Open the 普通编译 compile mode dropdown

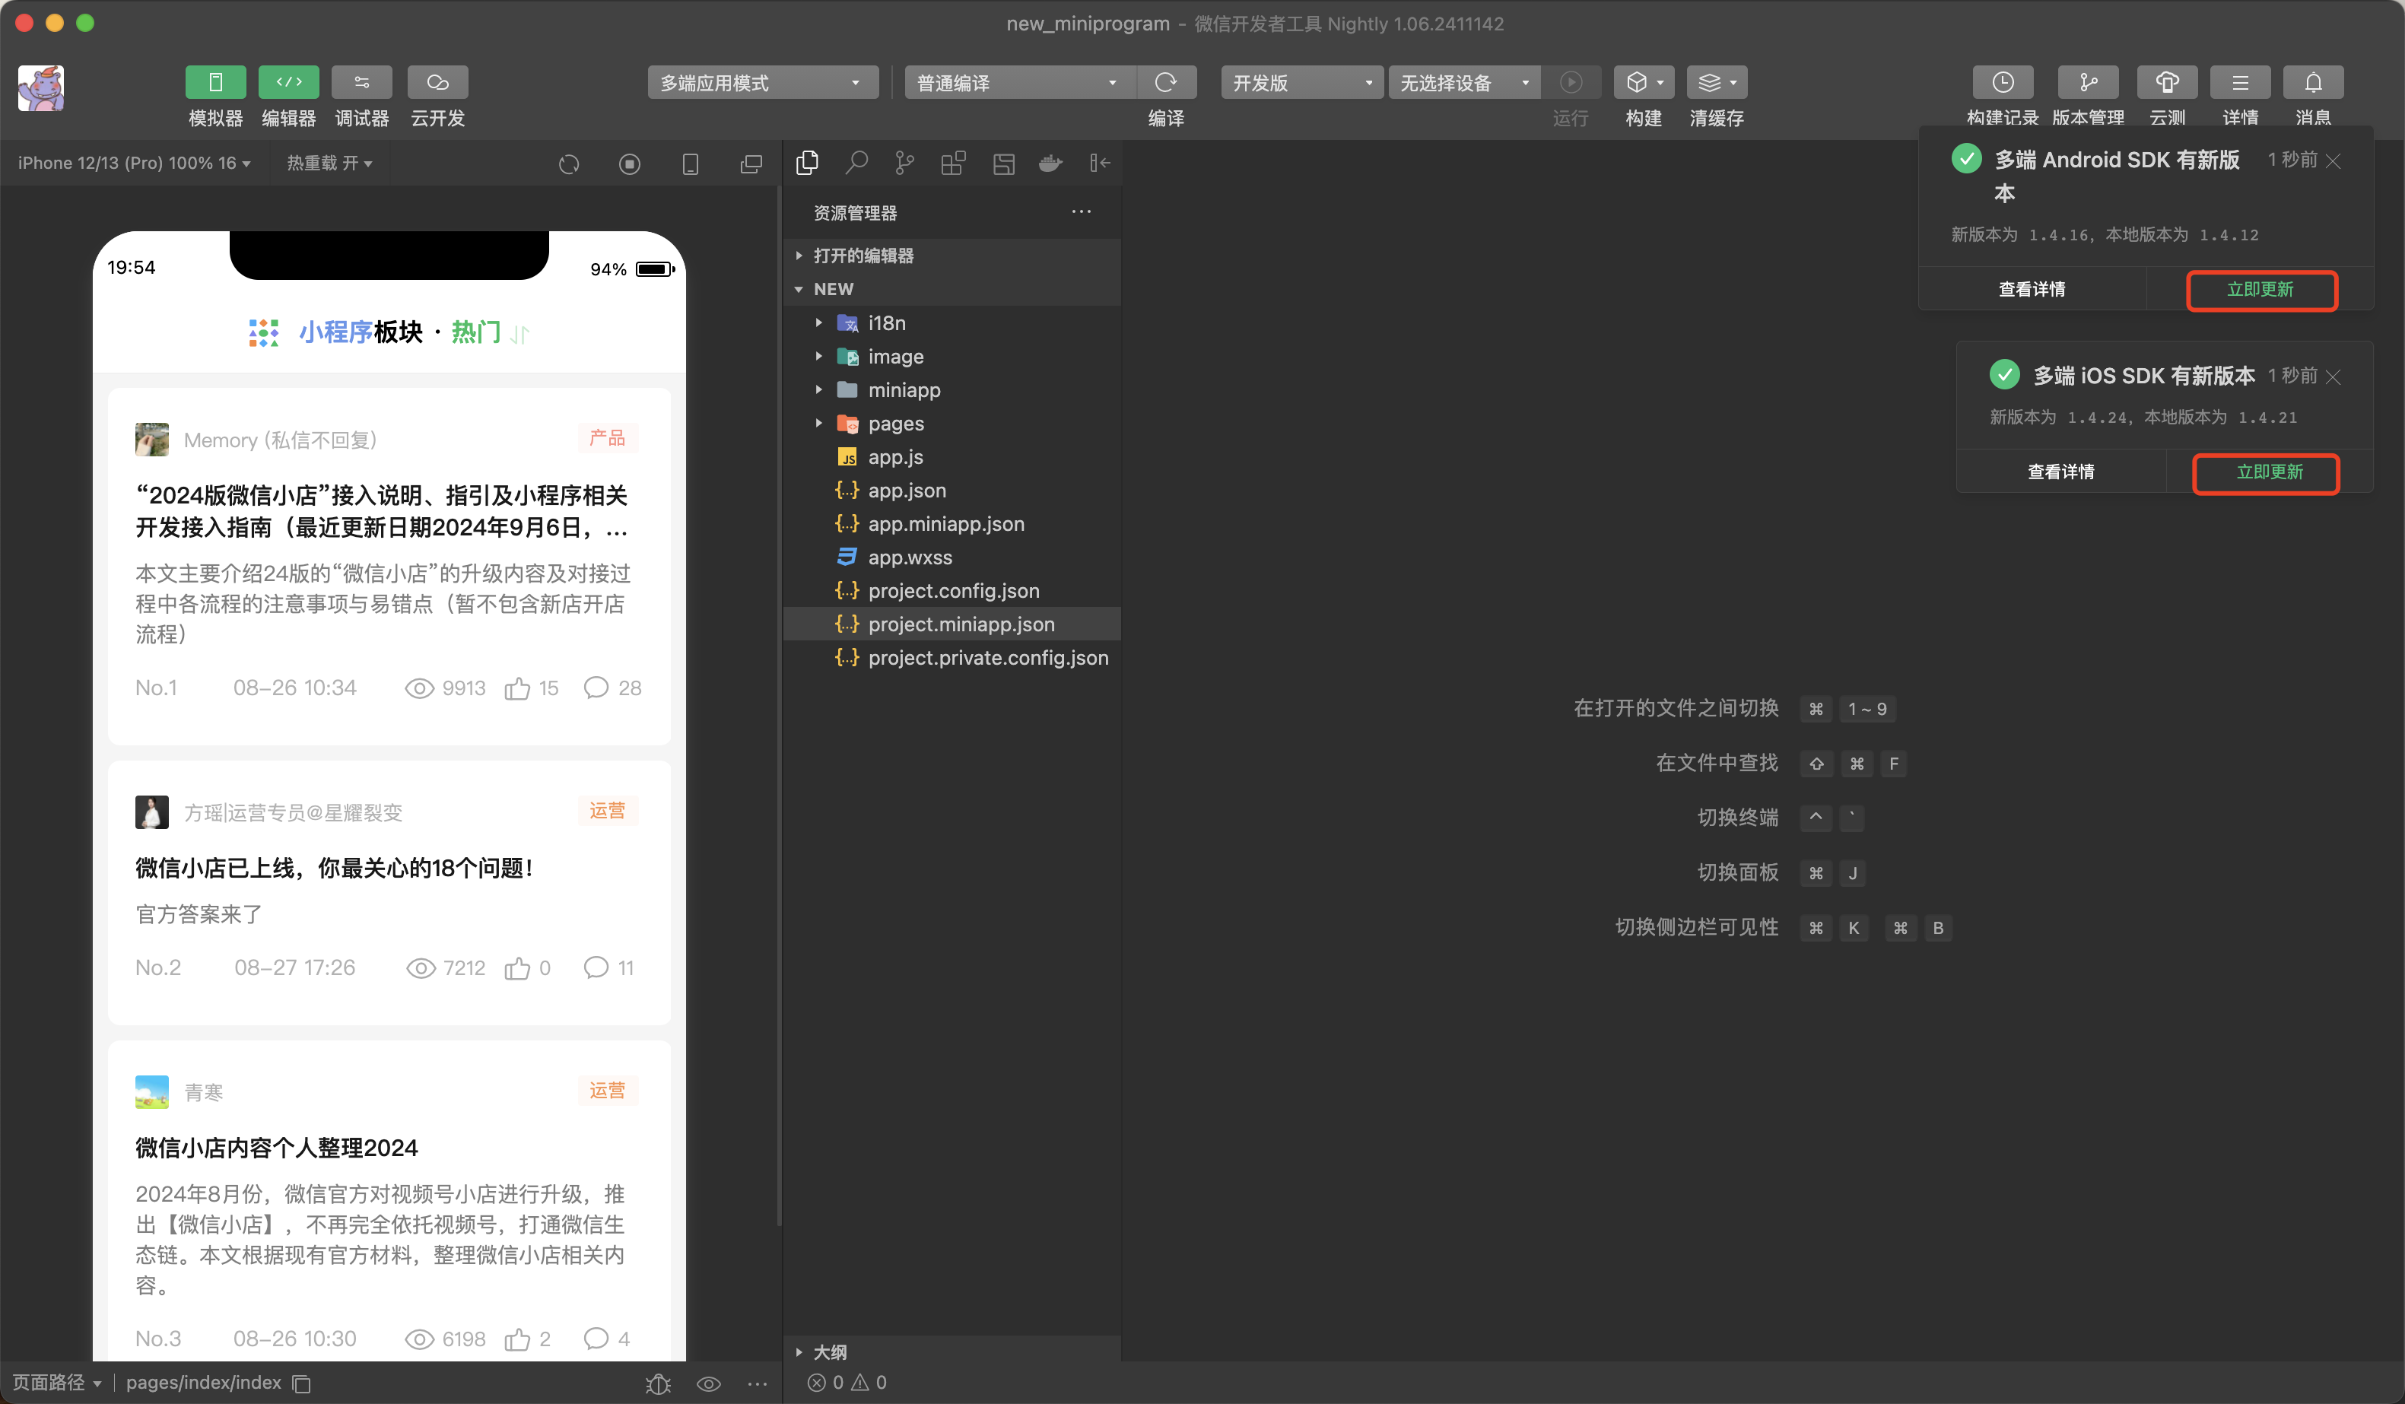point(1019,83)
